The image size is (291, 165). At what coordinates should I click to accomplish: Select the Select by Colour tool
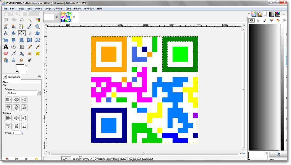click(38, 20)
